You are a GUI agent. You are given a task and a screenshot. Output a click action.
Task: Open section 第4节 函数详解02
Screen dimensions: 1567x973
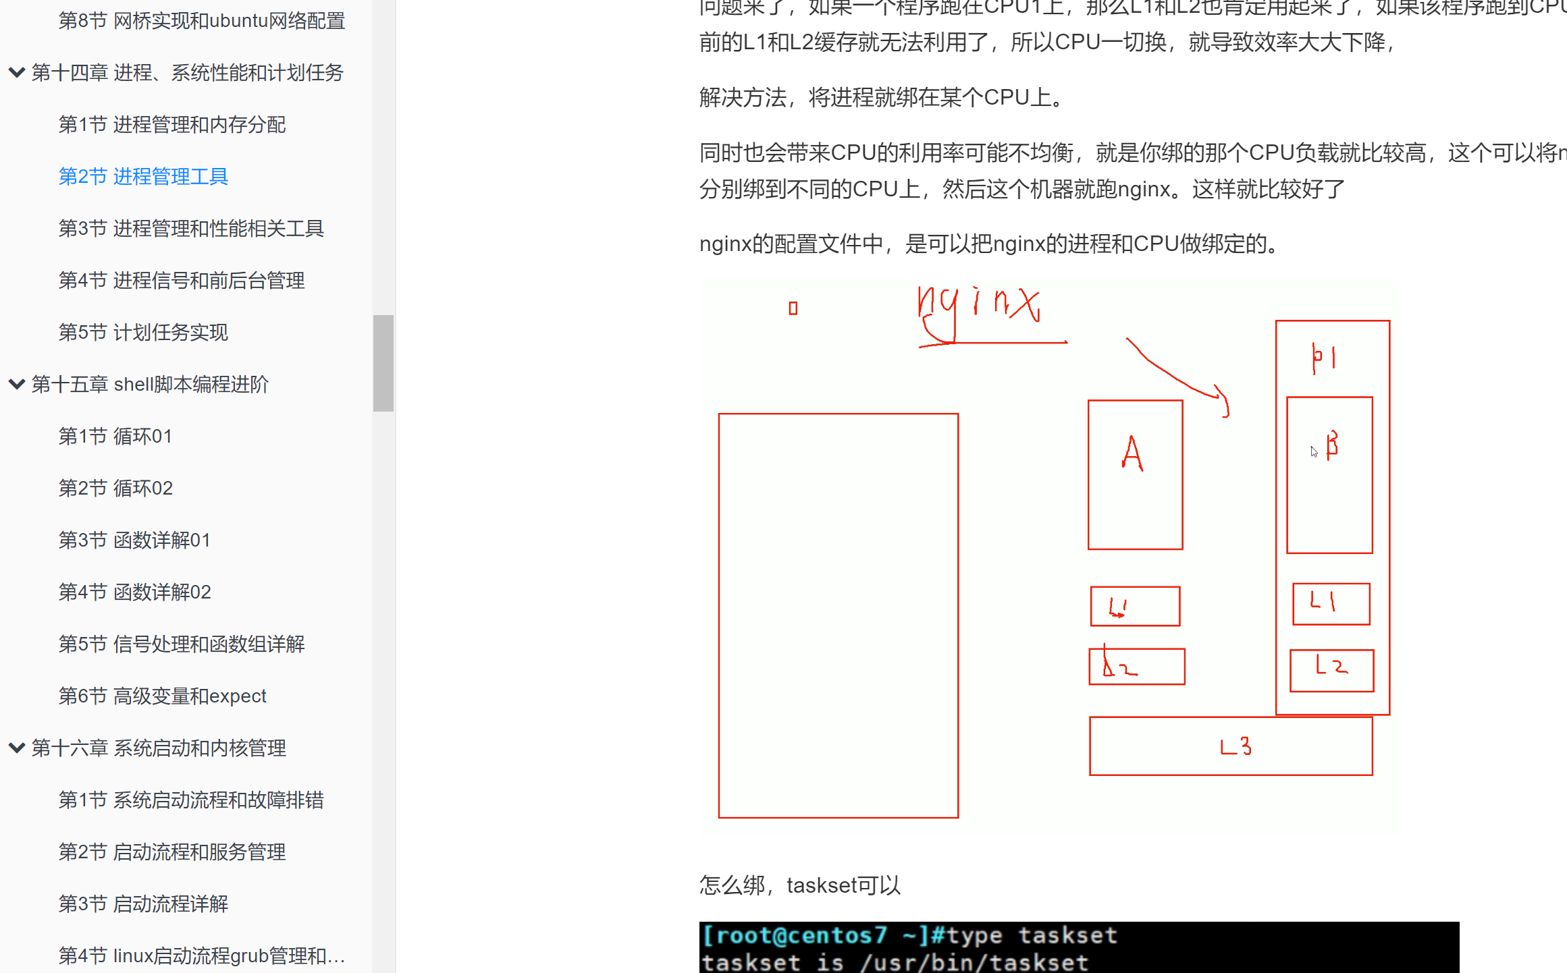(x=134, y=592)
